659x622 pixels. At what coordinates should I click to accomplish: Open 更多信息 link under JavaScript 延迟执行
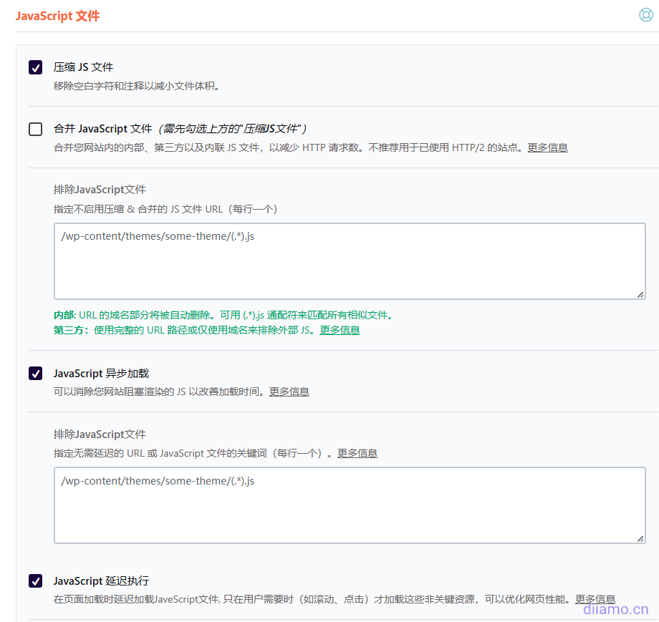pyautogui.click(x=595, y=599)
